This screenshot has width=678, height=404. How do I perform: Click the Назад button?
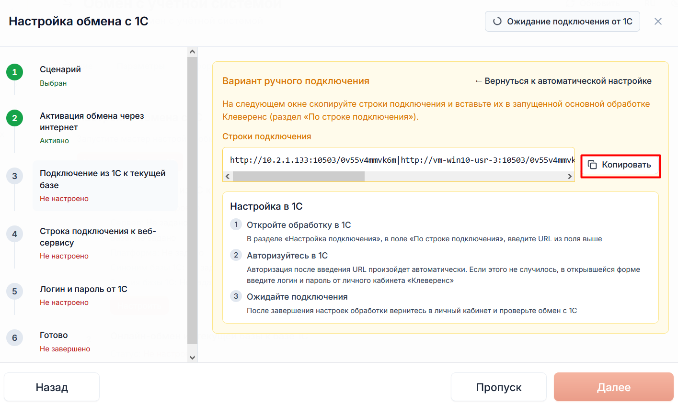click(52, 387)
